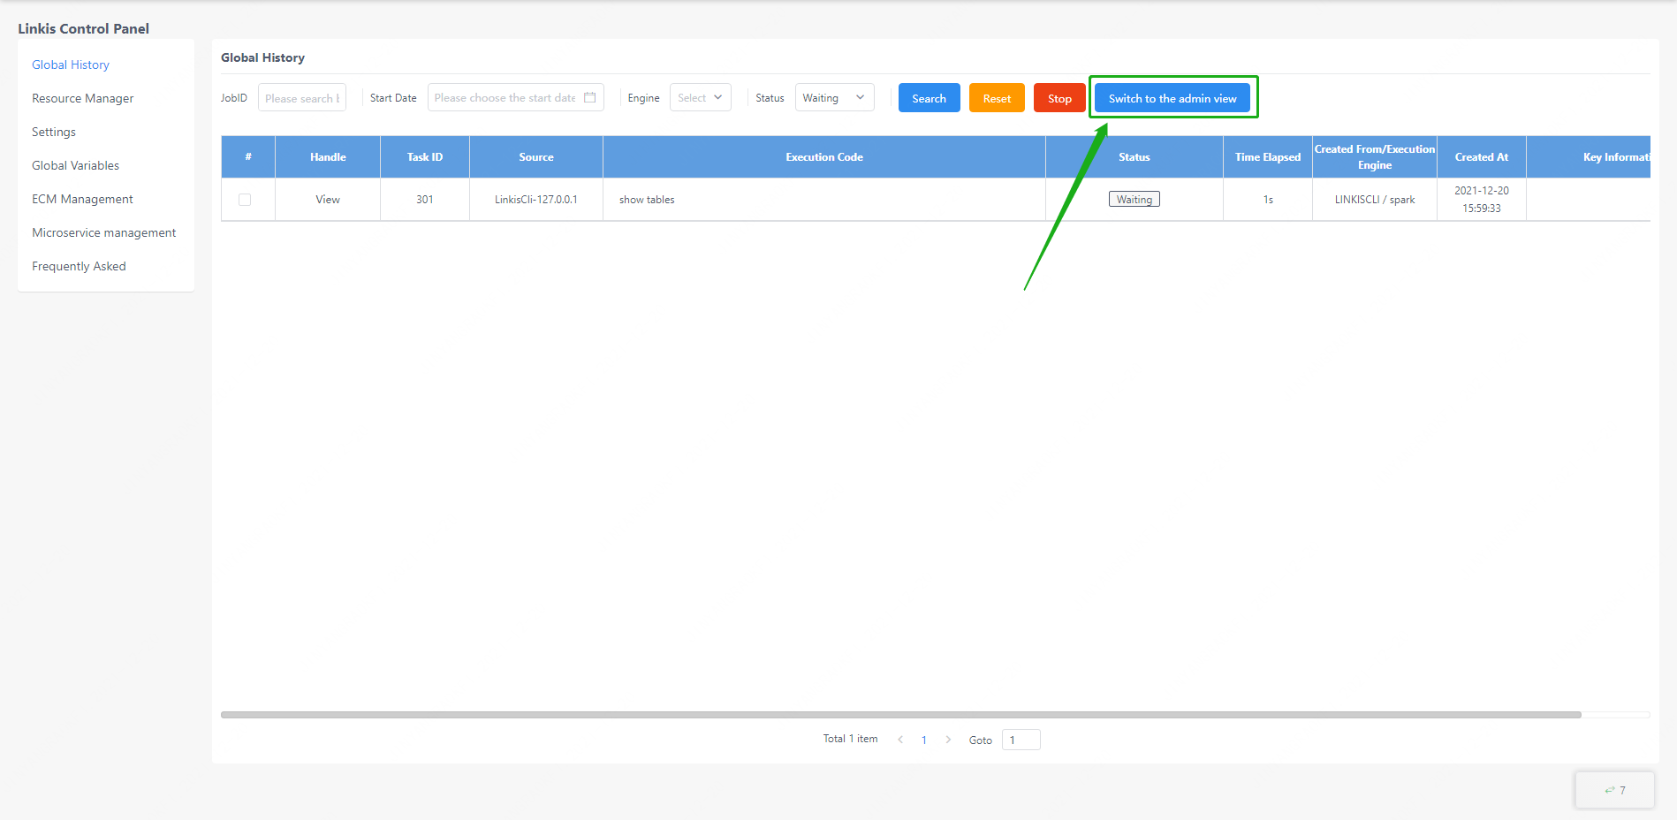Click the previous page arrow in pagination
The width and height of the screenshot is (1677, 820).
(900, 740)
